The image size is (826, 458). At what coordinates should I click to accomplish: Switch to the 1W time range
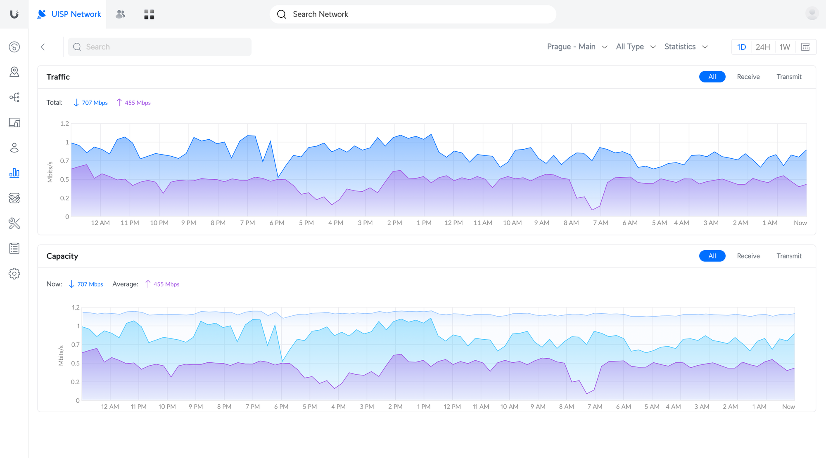[785, 47]
